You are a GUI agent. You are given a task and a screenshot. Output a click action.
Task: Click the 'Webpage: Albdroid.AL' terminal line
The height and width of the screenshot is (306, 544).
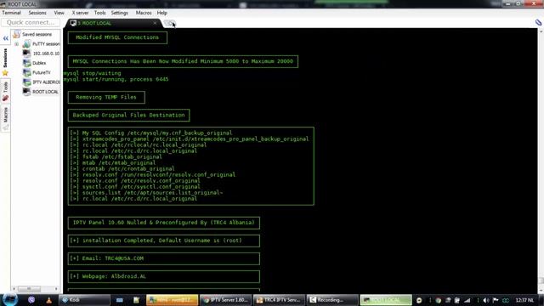(x=108, y=276)
